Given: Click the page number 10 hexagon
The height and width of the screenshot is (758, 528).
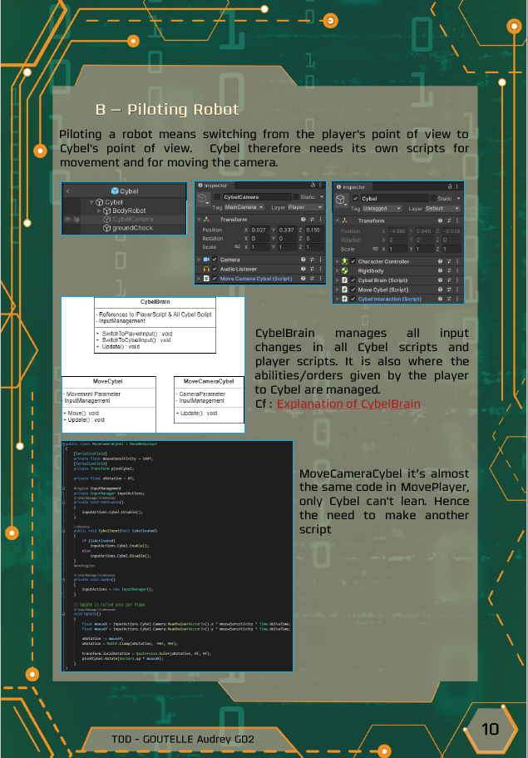Looking at the screenshot, I should [x=491, y=729].
